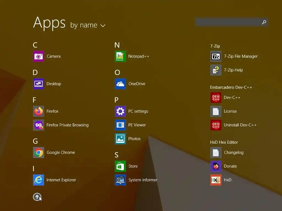The height and width of the screenshot is (211, 282).
Task: Open the Store shopping bag icon
Action: [120, 166]
